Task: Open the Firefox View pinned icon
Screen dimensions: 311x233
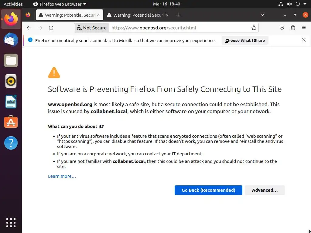Action: point(28,15)
